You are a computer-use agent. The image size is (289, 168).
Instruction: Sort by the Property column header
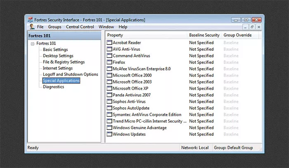[x=147, y=35]
